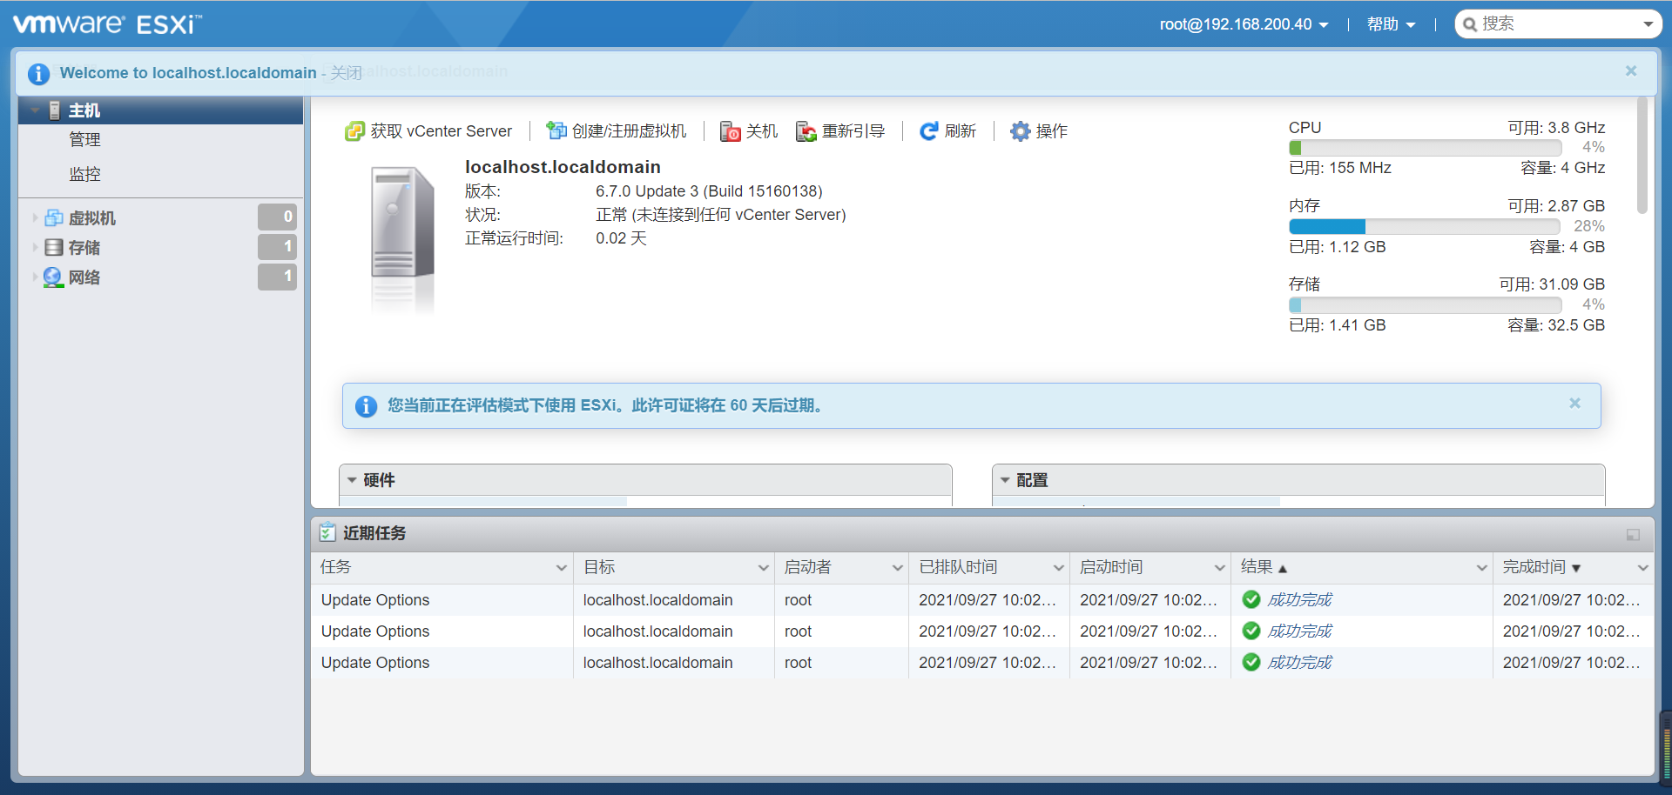Close the Welcome to localhost.localdomain banner
1672x795 pixels.
coord(1631,71)
